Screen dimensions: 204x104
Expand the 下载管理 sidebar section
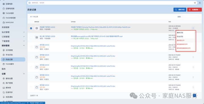(13, 41)
